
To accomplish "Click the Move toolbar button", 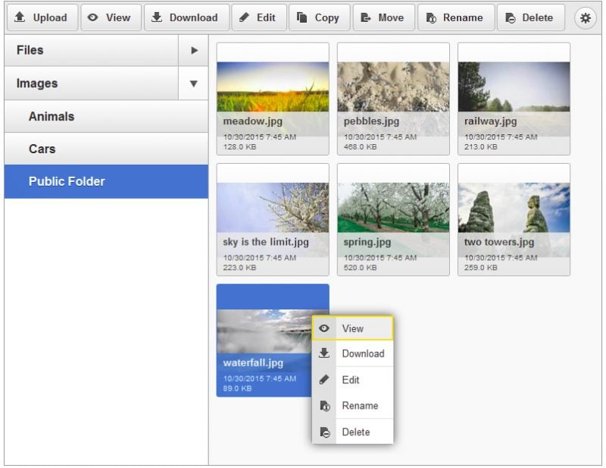I will point(384,17).
